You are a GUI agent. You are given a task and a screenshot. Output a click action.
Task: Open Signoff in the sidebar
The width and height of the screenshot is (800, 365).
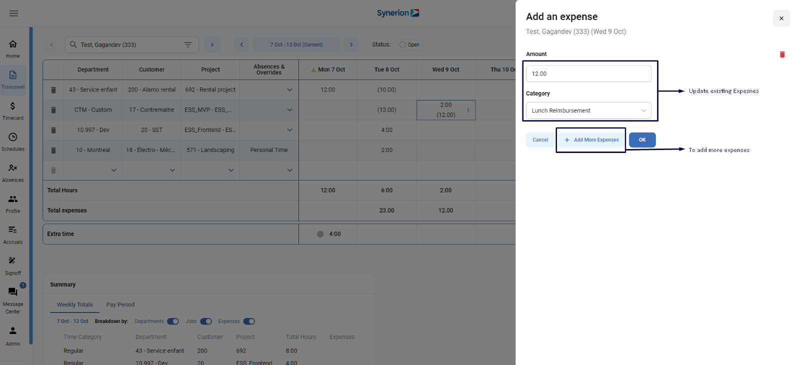coord(13,266)
